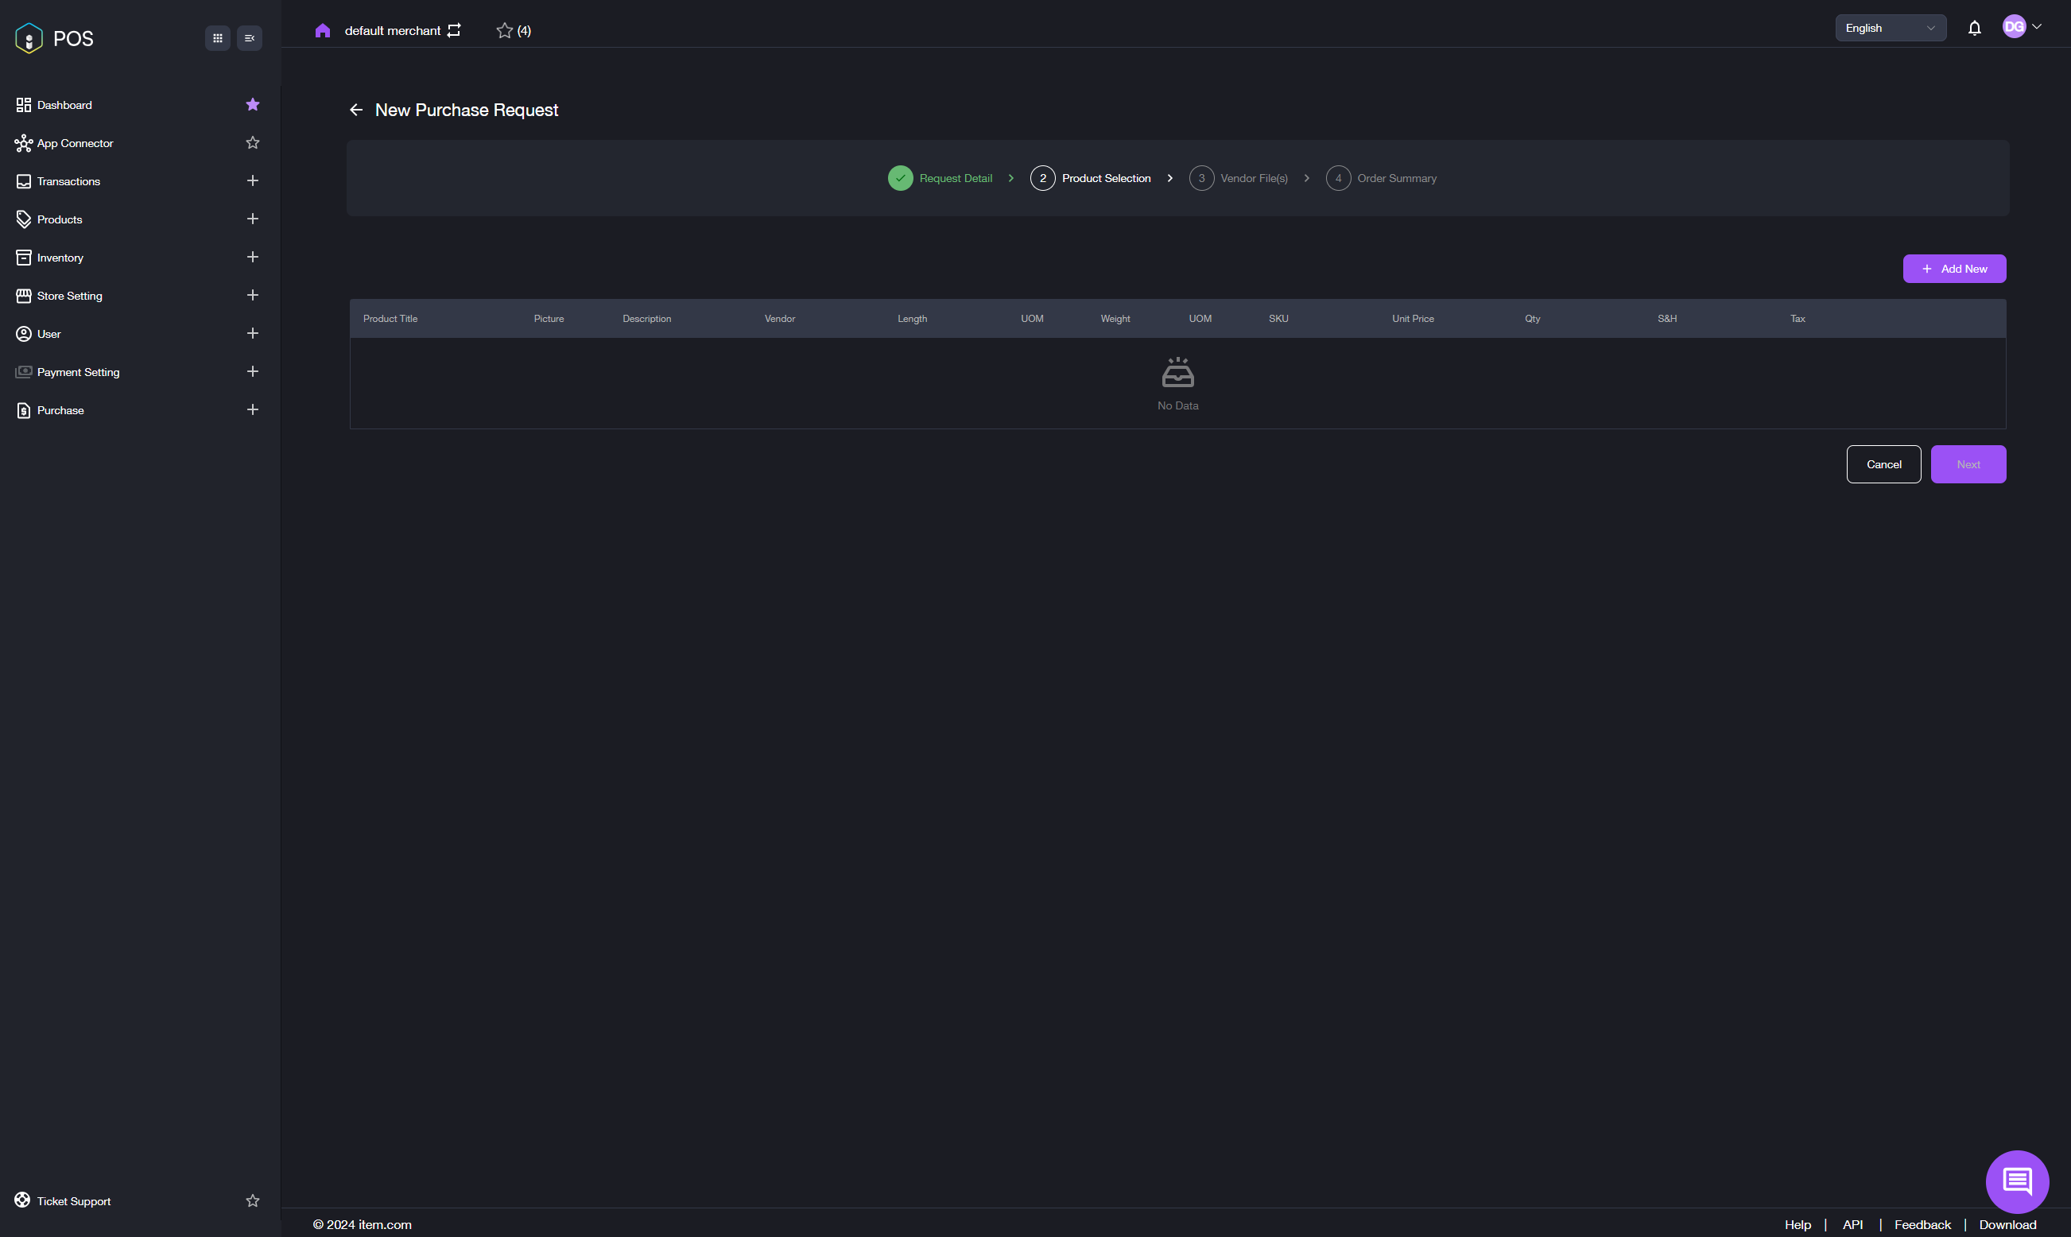Click the back arrow beside New Purchase Request
The width and height of the screenshot is (2071, 1237).
click(356, 110)
